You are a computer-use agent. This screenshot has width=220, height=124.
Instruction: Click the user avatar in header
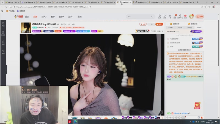tap(191, 17)
